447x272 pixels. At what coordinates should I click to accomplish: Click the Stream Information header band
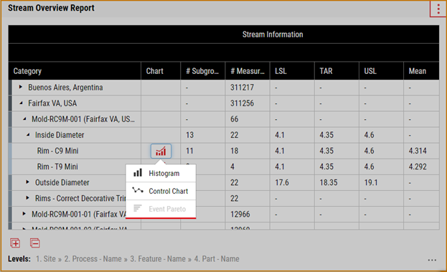pos(224,34)
